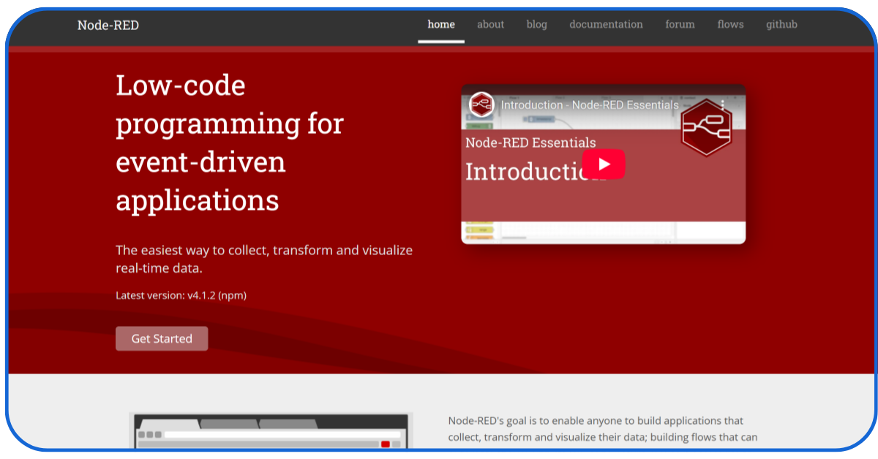Open the three-dot More options menu on the video

(723, 105)
